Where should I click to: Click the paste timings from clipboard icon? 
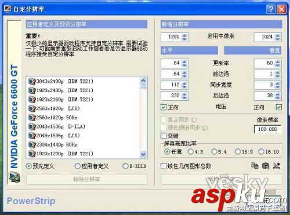click(x=266, y=166)
